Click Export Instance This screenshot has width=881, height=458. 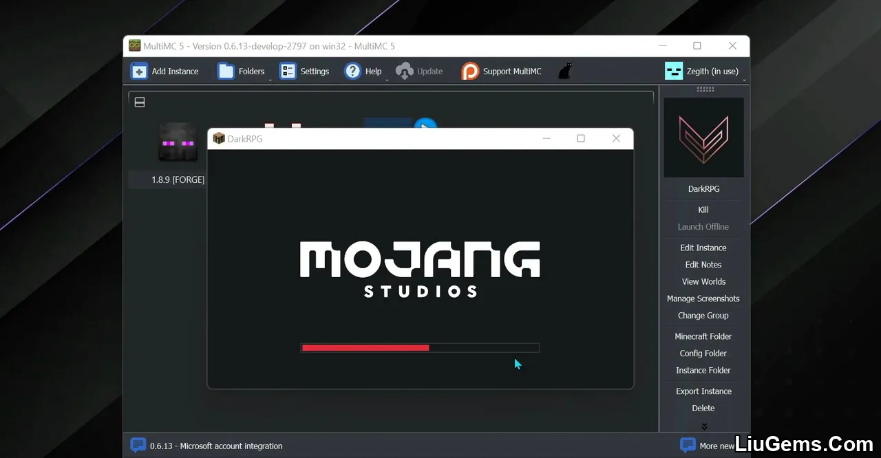click(703, 391)
